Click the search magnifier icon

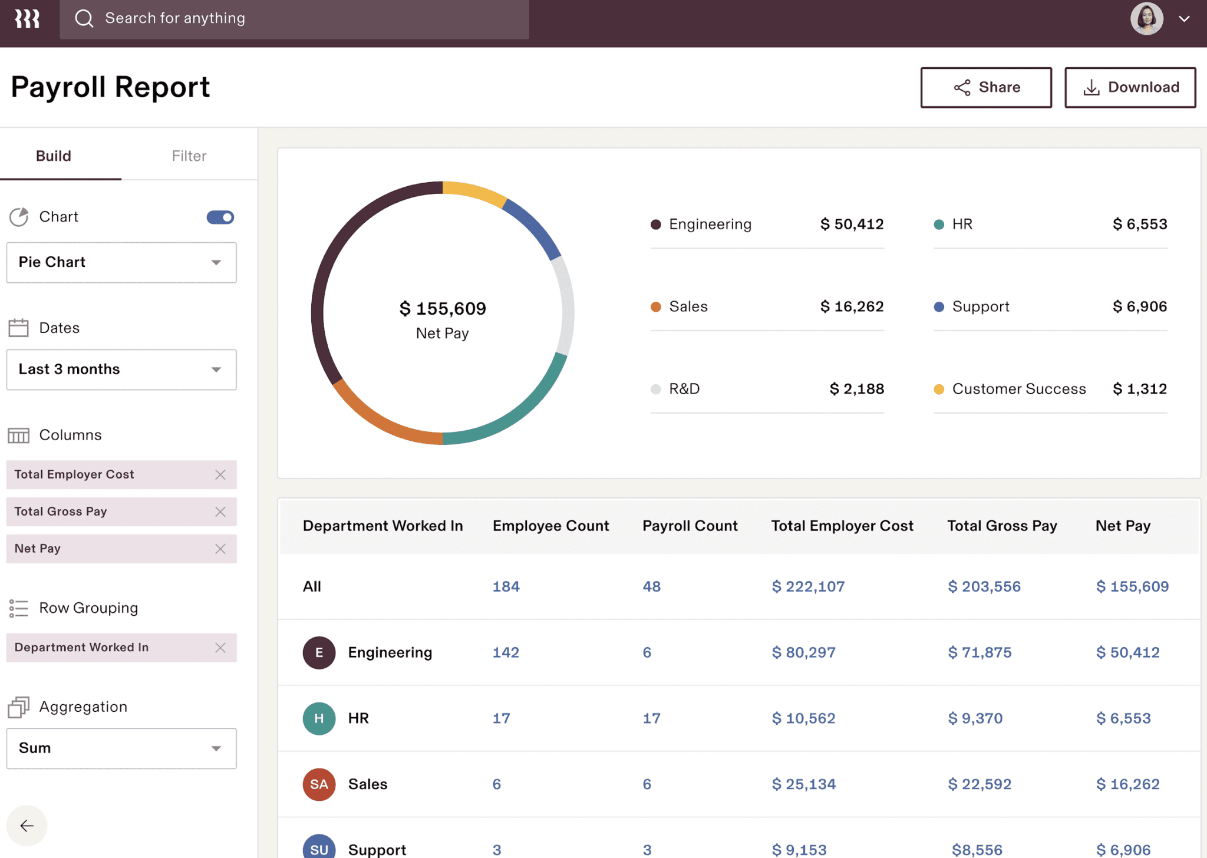click(x=85, y=18)
